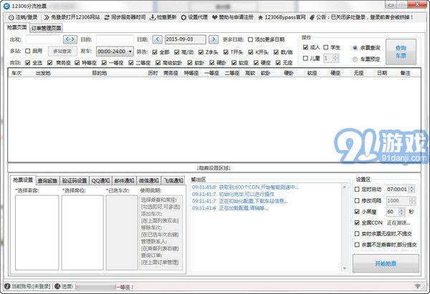Open 12306 website without login

[x=72, y=17]
